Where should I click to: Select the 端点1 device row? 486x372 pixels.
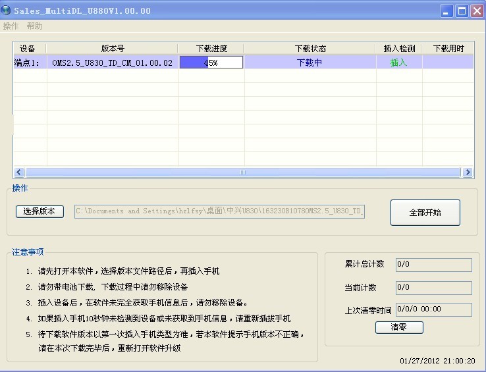pos(29,63)
